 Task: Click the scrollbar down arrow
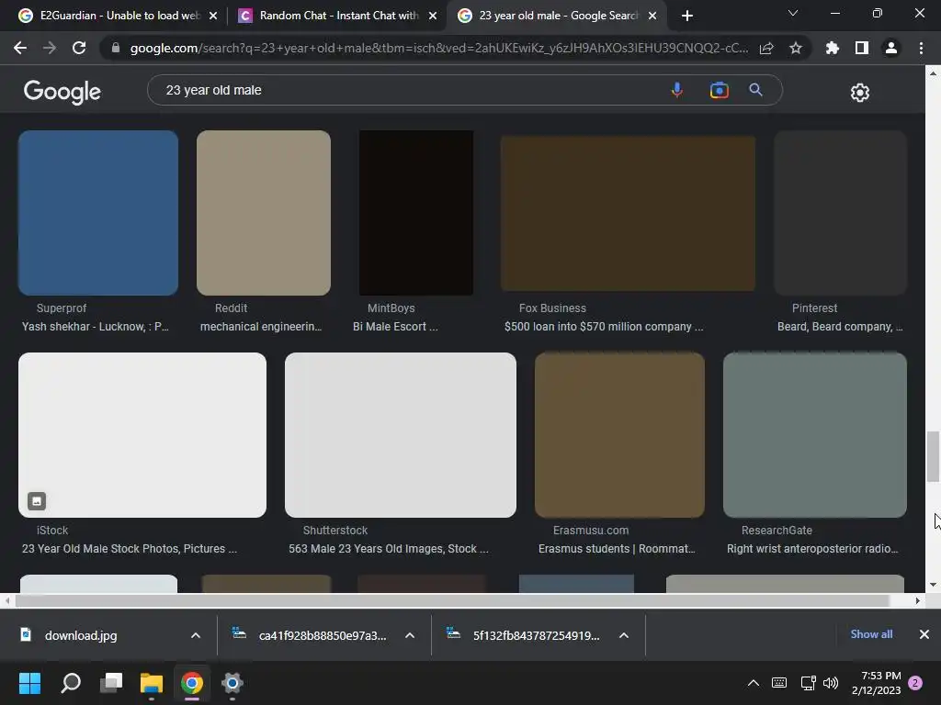(933, 585)
